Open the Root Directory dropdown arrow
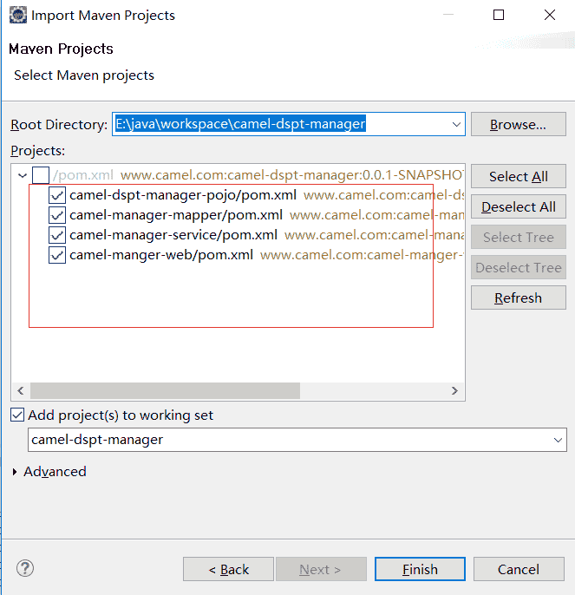575x595 pixels. pos(456,125)
